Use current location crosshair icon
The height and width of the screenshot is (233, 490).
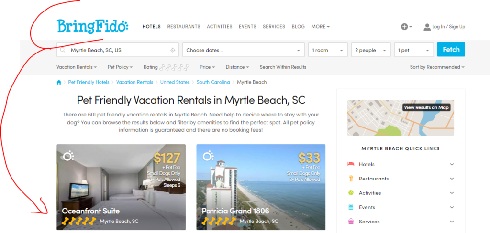tap(172, 50)
